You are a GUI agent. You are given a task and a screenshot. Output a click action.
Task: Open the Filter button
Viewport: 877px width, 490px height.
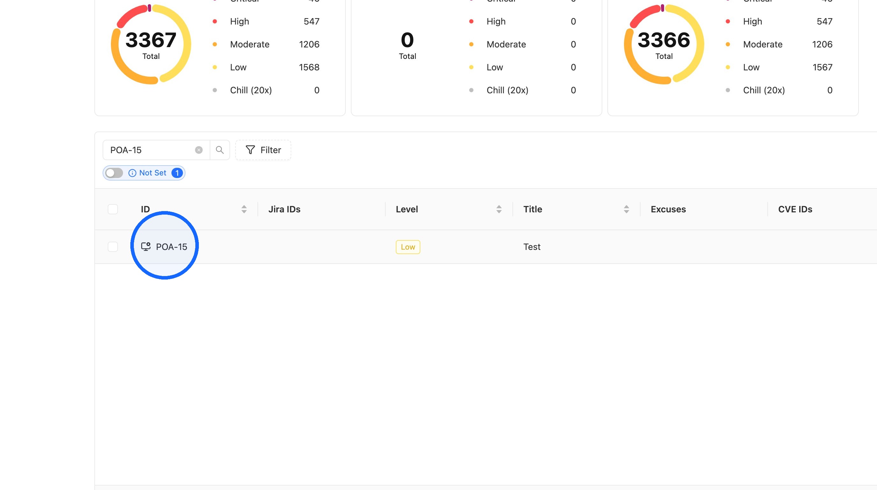point(263,150)
